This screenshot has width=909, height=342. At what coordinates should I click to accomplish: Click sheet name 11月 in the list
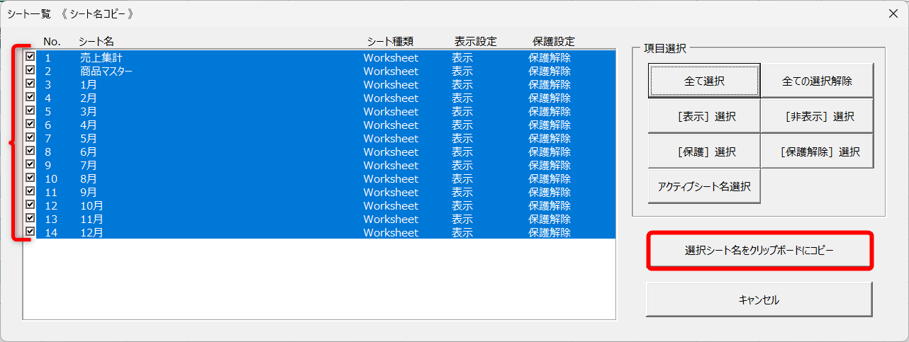coord(91,219)
